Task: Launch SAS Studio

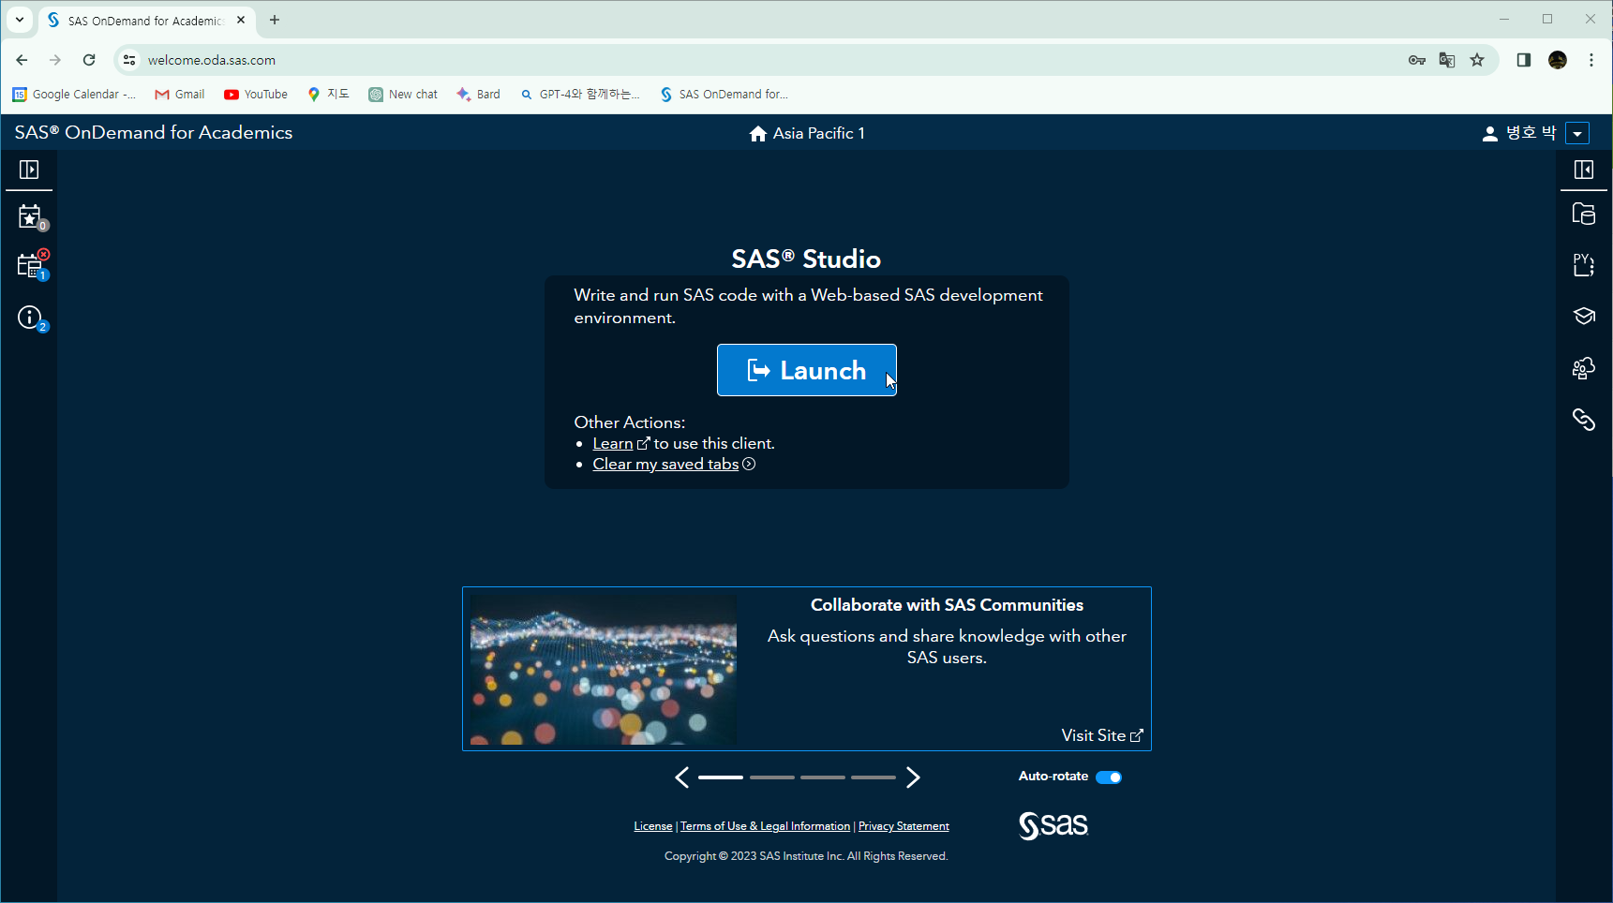Action: pyautogui.click(x=807, y=370)
